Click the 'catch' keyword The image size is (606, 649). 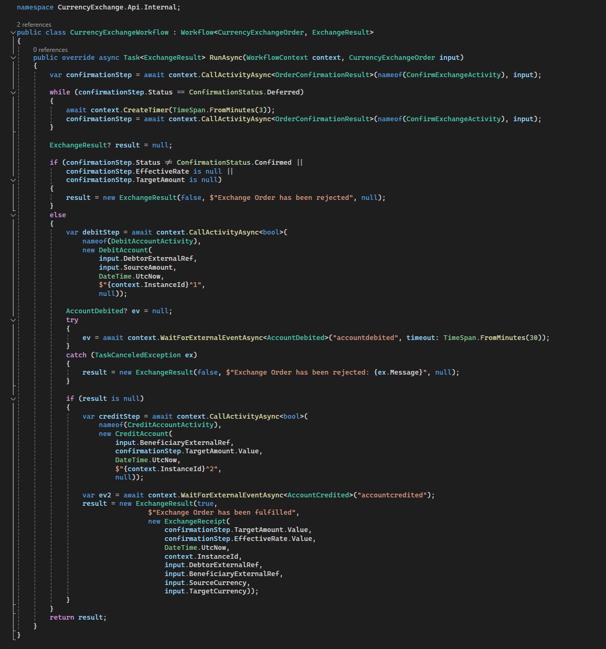76,355
